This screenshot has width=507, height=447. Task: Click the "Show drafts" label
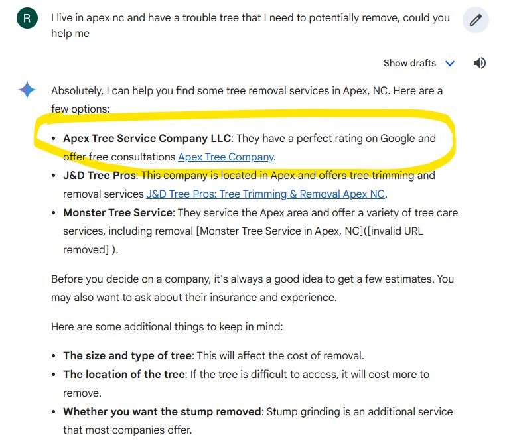pyautogui.click(x=409, y=63)
